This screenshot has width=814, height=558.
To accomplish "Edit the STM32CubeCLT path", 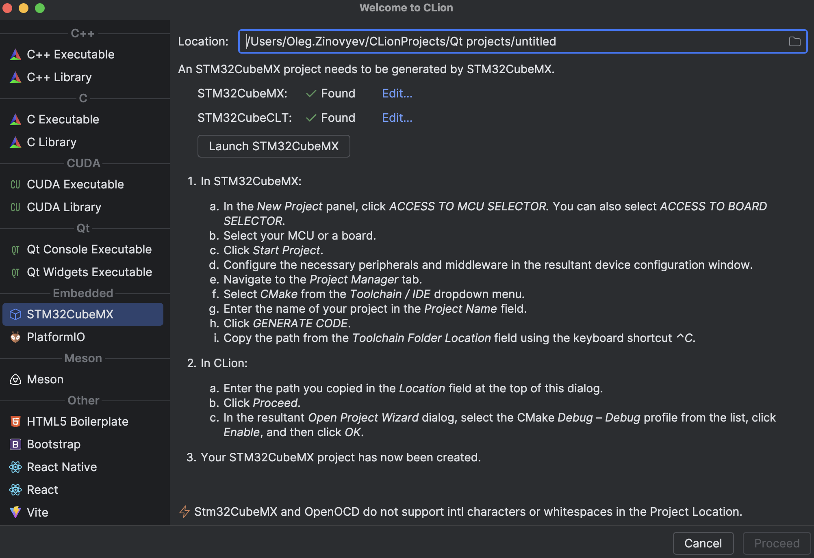I will [x=397, y=118].
